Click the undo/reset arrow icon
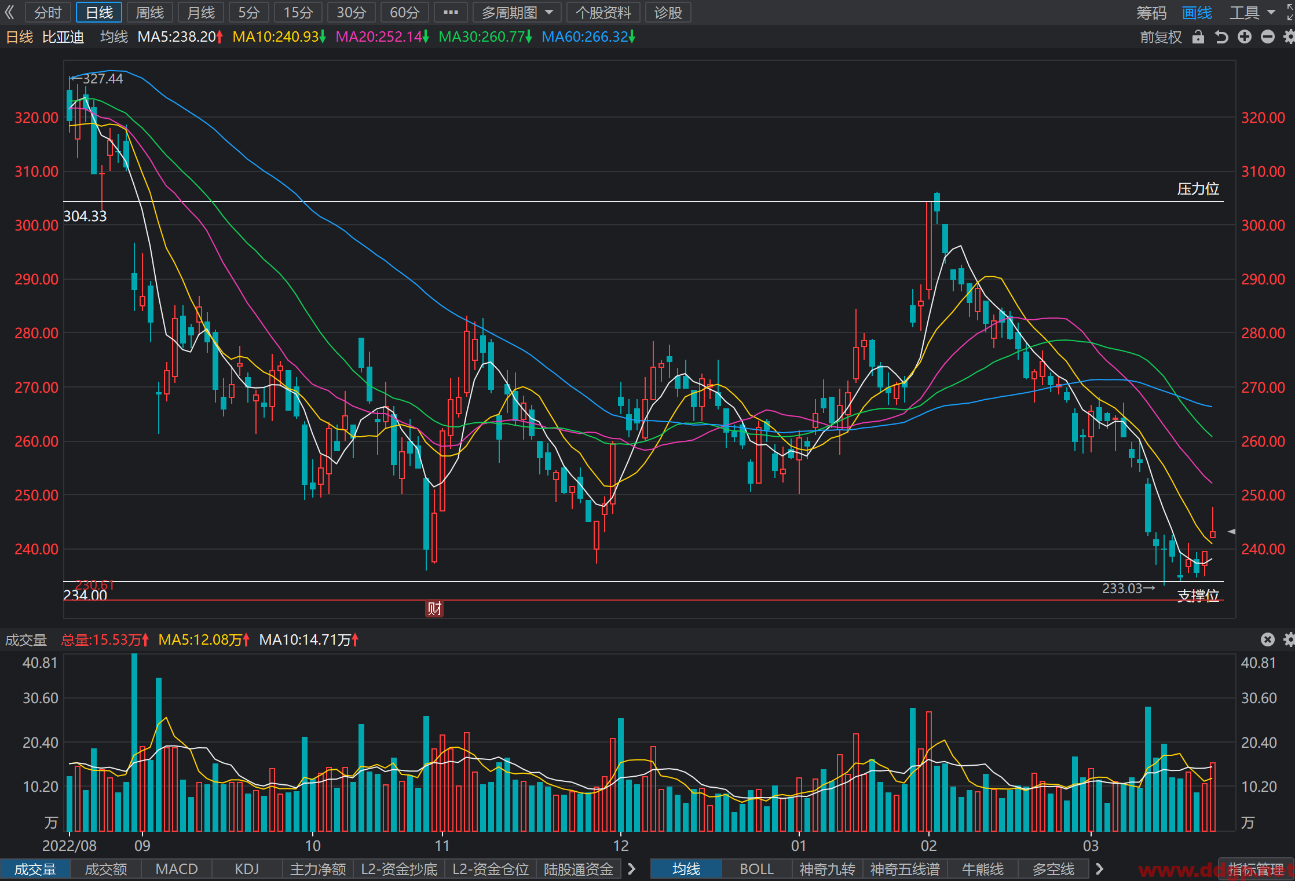This screenshot has height=881, width=1295. [1221, 37]
